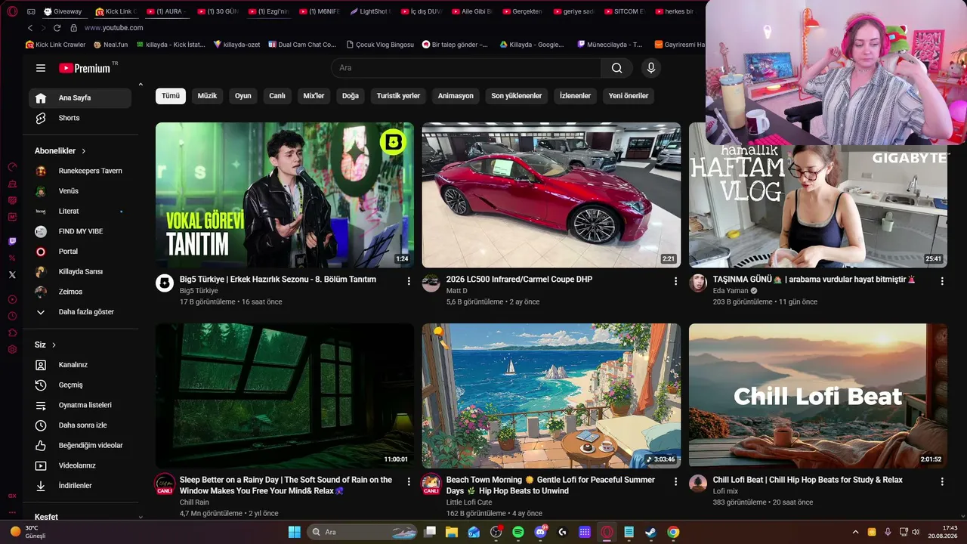Viewport: 967px width, 544px height.
Task: Open options for 2026 LC500 video
Action: click(675, 281)
